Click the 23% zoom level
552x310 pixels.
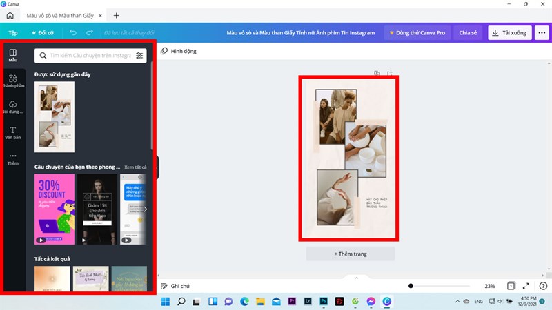click(x=490, y=286)
